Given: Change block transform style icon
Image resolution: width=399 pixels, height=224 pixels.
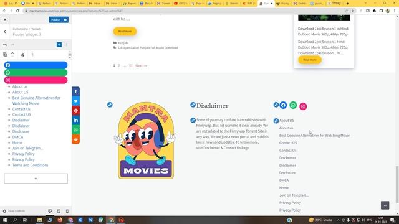Looking at the screenshot, I should [x=22, y=55].
